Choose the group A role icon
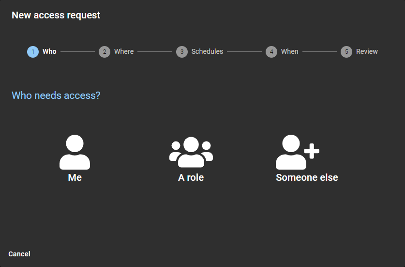Screen dimensions: 405x267 (x=191, y=152)
